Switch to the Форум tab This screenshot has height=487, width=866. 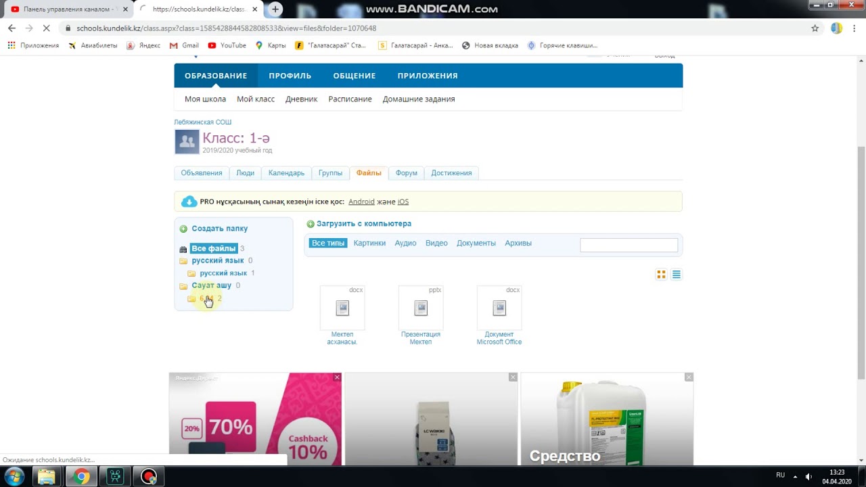pos(407,173)
